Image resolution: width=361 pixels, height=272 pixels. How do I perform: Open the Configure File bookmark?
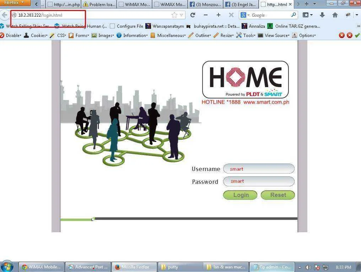126,26
